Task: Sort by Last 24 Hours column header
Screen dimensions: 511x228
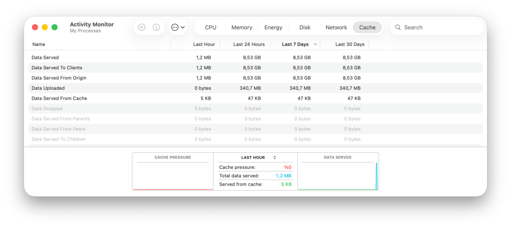Action: click(x=248, y=44)
